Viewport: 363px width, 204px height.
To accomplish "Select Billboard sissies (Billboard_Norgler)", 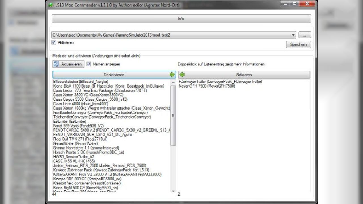I will tap(81, 82).
